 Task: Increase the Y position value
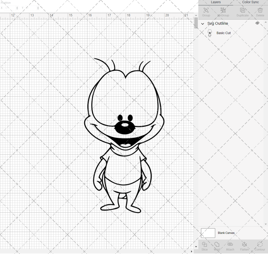click(x=38, y=7)
